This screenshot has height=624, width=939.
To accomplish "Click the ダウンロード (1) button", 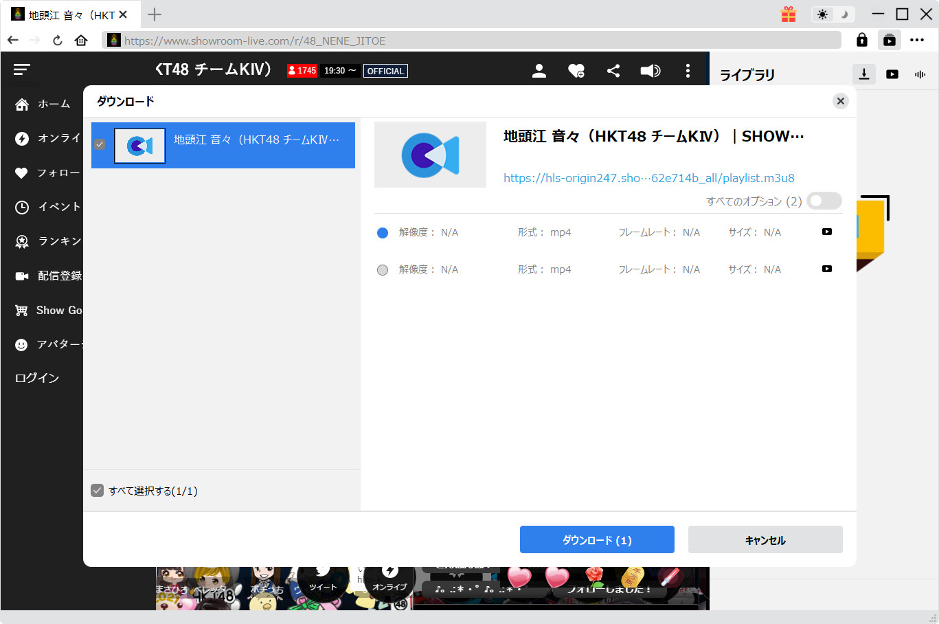I will coord(597,539).
